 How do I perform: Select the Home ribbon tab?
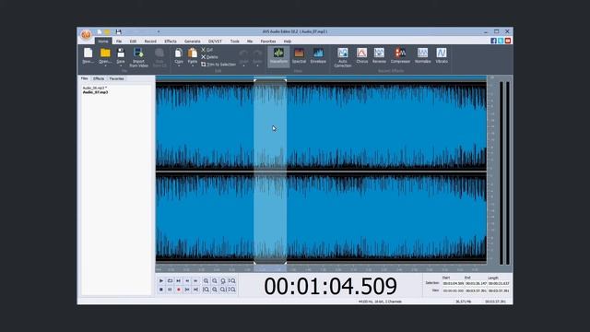103,41
